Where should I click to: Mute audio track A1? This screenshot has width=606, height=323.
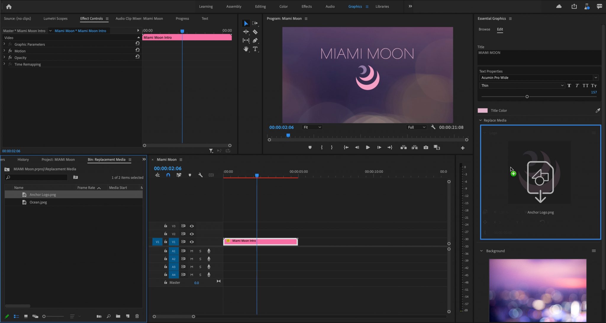pos(191,251)
